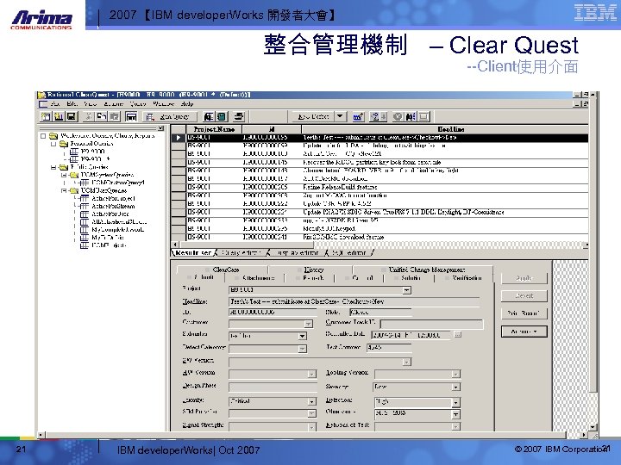Image resolution: width=621 pixels, height=465 pixels.
Task: Click the Copy icon in the toolbar
Action: [x=102, y=116]
